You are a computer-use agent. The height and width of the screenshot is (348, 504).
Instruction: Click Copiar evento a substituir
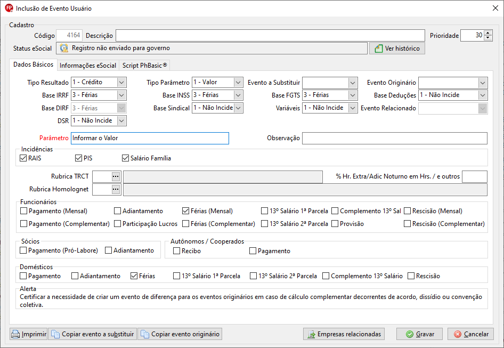click(x=93, y=334)
